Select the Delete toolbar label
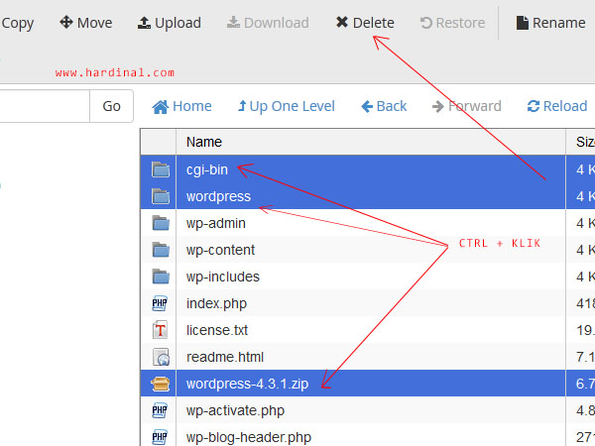This screenshot has width=595, height=446. (x=374, y=23)
